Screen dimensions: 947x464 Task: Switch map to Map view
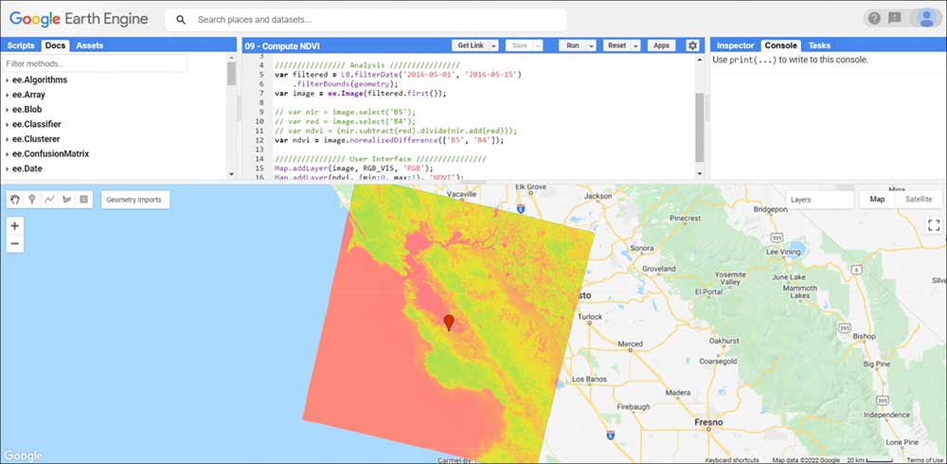pyautogui.click(x=877, y=200)
